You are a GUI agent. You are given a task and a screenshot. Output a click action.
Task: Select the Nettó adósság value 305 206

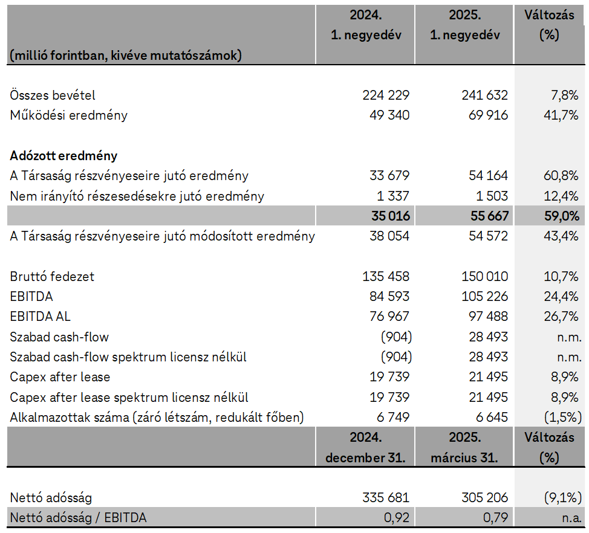pos(484,498)
